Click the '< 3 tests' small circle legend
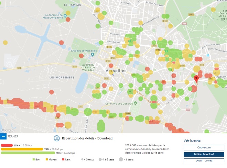The width and height of the screenshot is (227, 168). tap(82, 159)
